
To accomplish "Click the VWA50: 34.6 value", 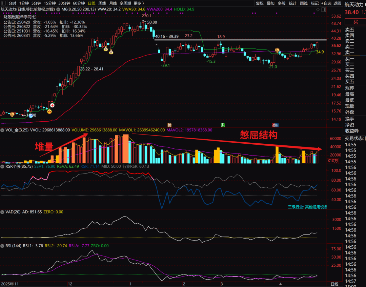I will [x=134, y=9].
